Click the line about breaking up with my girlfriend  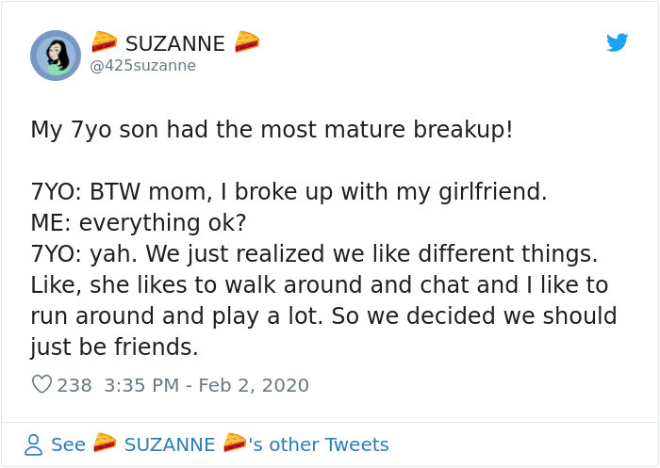(289, 192)
